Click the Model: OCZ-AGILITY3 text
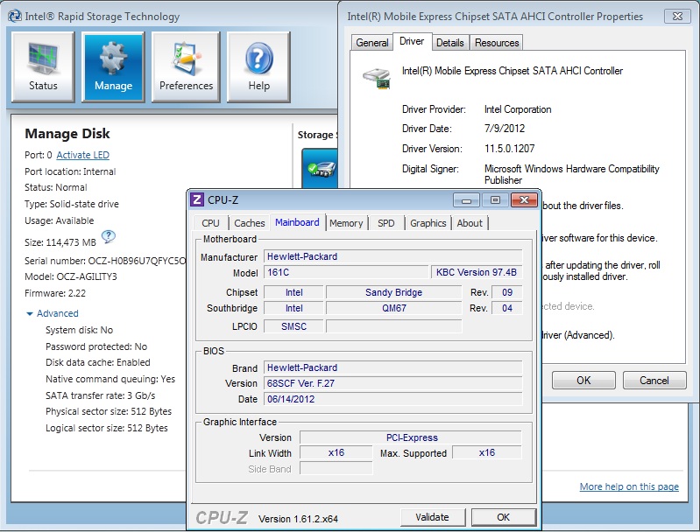The width and height of the screenshot is (700, 532). pos(71,276)
